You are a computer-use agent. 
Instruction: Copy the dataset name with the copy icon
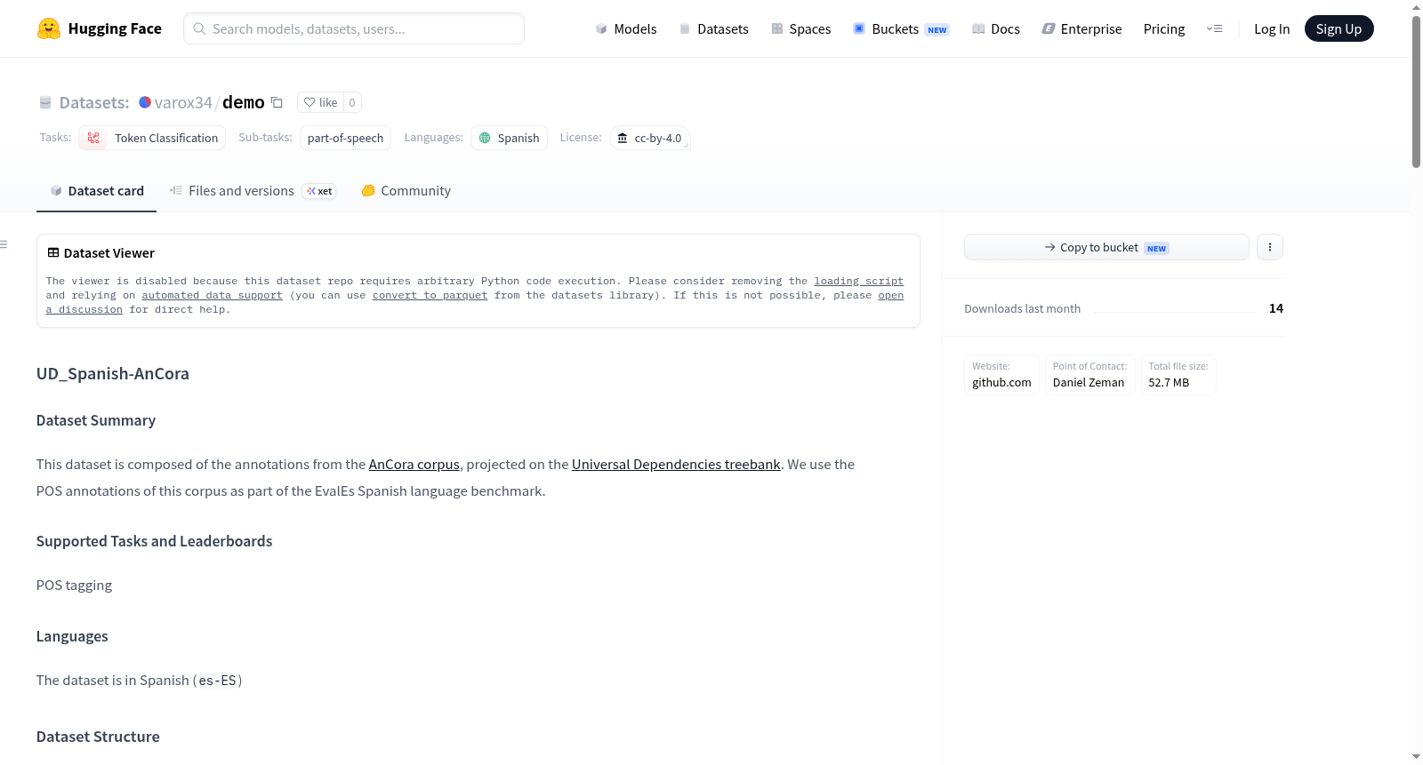click(x=277, y=102)
